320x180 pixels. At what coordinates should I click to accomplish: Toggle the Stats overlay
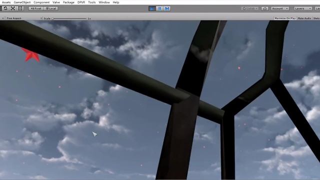click(316, 18)
